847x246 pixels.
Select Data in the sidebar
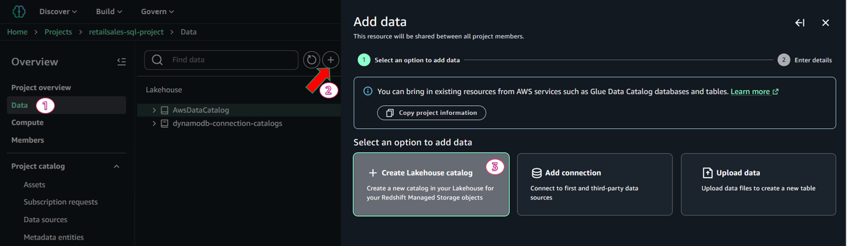[67, 105]
